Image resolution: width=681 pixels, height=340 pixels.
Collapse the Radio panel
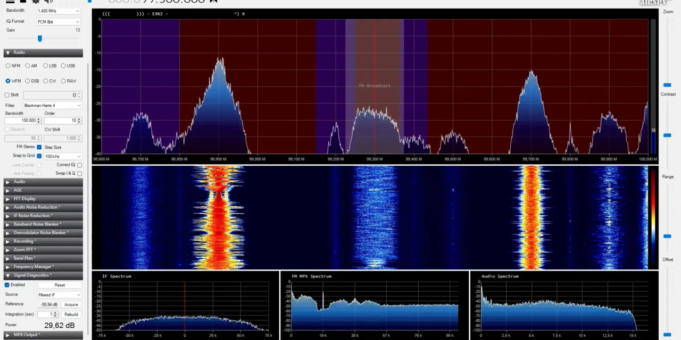(43, 53)
